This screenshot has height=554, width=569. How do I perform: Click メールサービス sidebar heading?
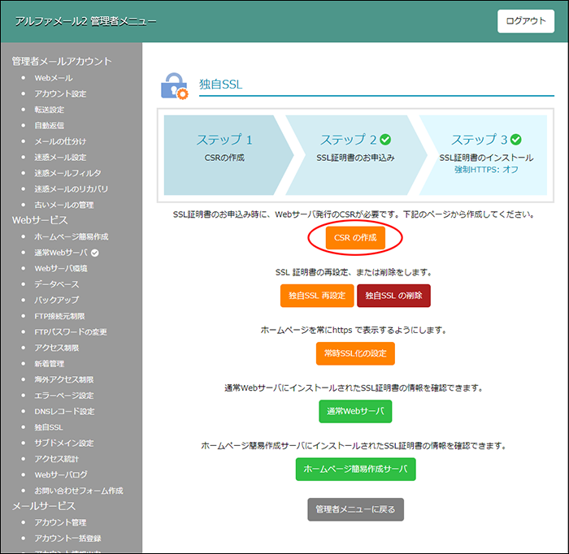(44, 506)
